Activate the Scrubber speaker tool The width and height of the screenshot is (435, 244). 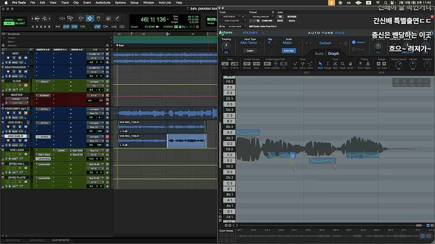[x=108, y=18]
